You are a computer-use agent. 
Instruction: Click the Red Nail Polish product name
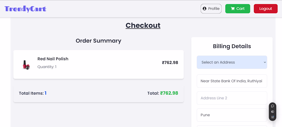point(53,59)
